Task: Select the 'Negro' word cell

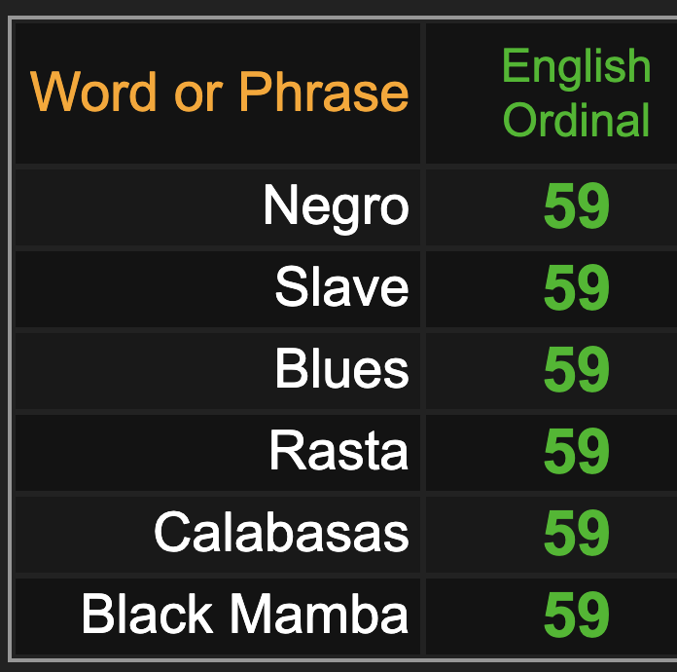Action: click(218, 207)
